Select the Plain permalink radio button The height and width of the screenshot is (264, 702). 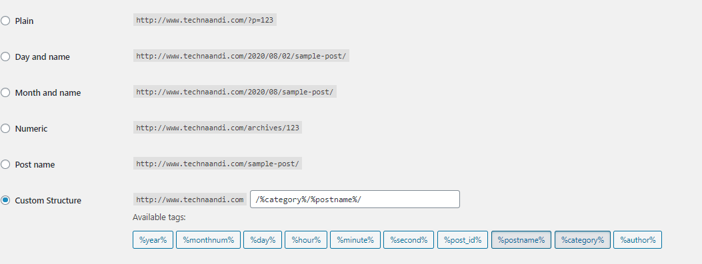coord(5,21)
